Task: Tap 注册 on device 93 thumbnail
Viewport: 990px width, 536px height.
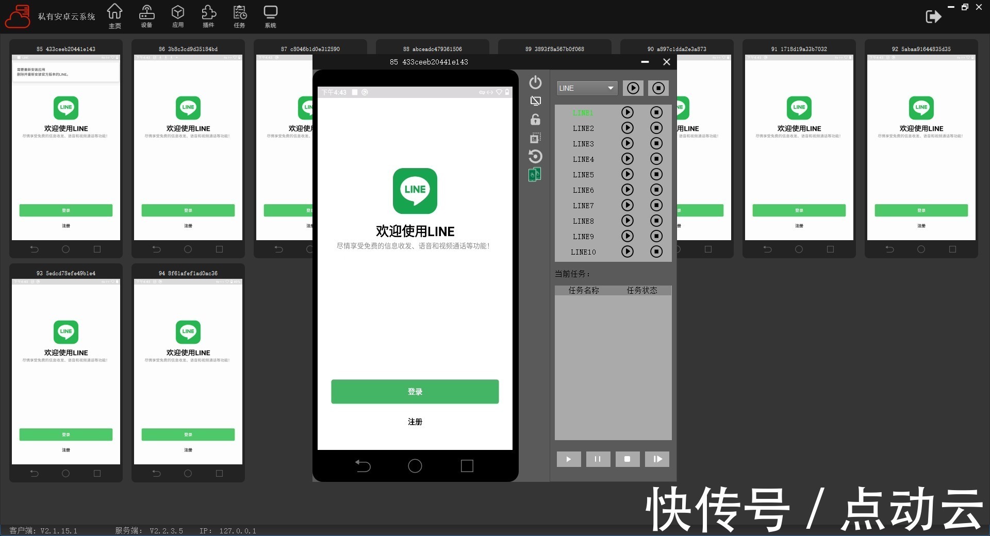Action: (66, 450)
